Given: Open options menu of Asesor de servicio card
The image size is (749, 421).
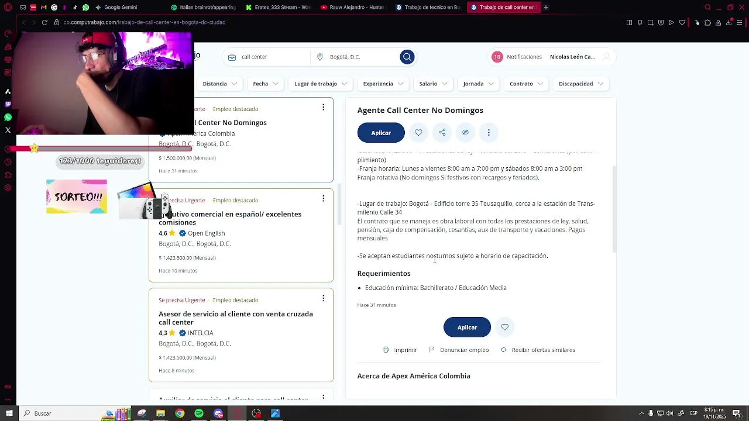Looking at the screenshot, I should point(323,298).
